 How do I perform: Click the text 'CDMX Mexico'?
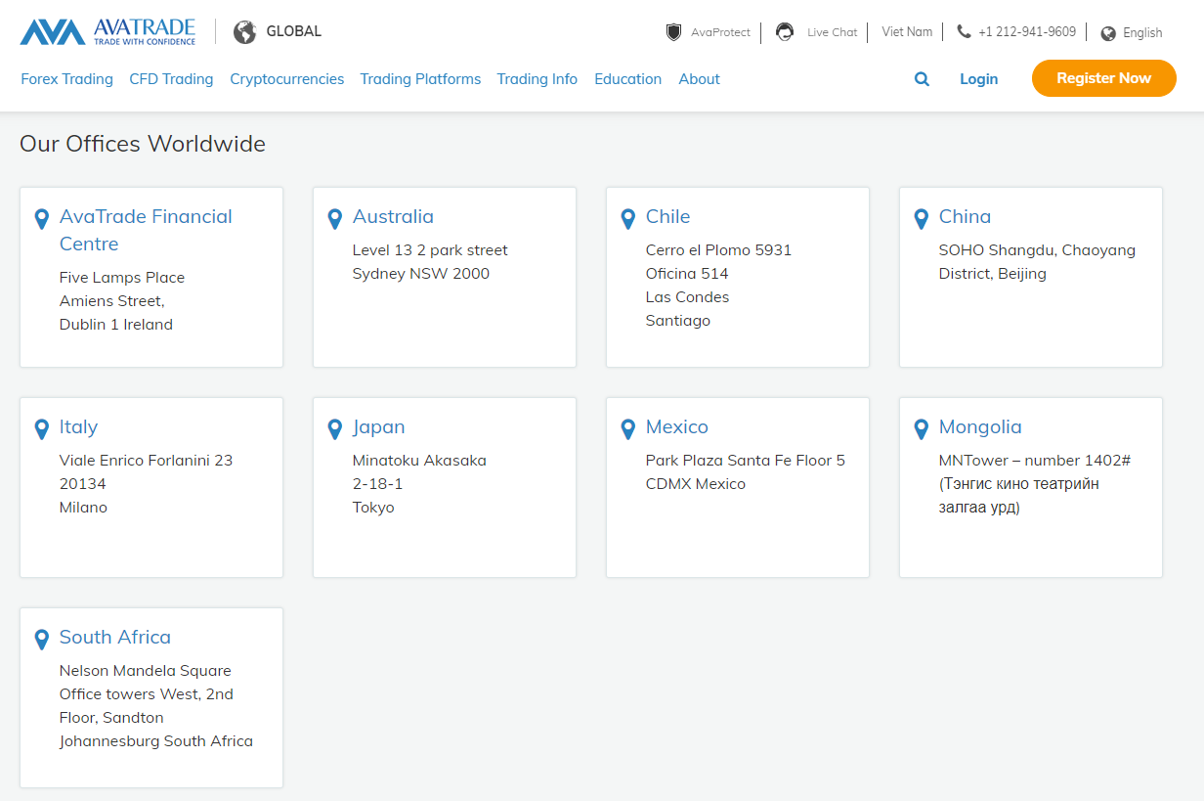(696, 484)
